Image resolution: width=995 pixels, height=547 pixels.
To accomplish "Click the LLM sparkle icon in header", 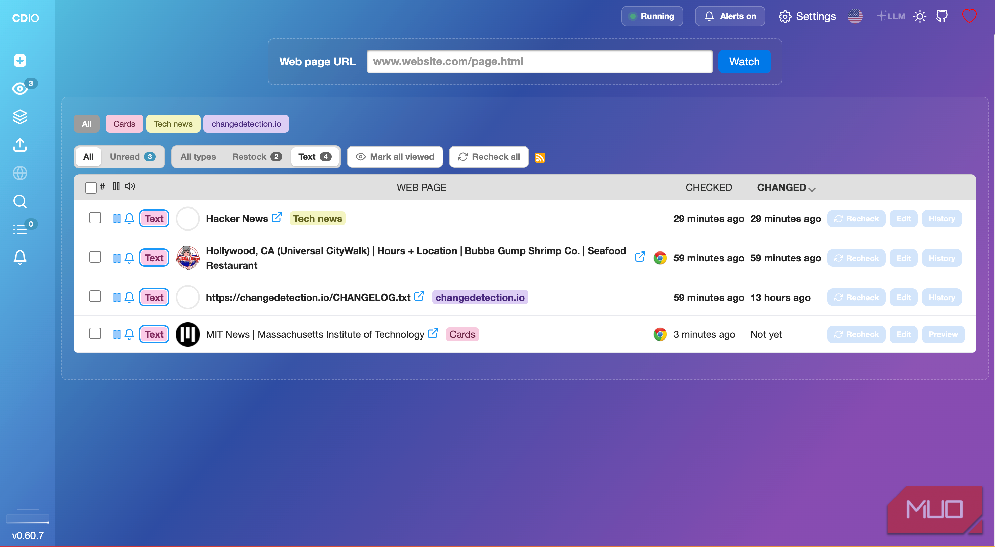I will click(x=891, y=16).
